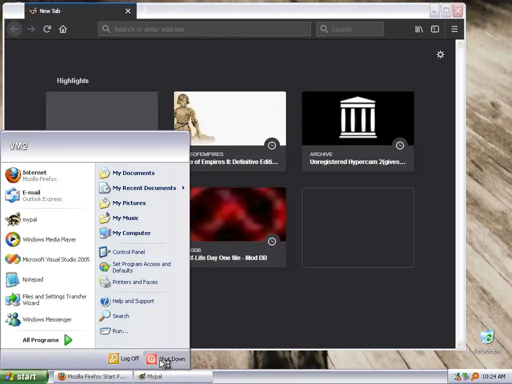Launch Windows Messenger
Image resolution: width=512 pixels, height=384 pixels.
pos(47,319)
